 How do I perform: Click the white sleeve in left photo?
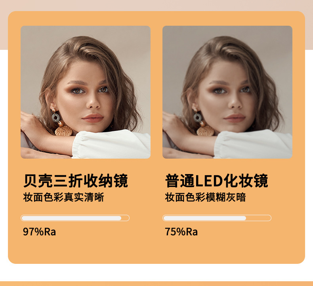coord(111,144)
